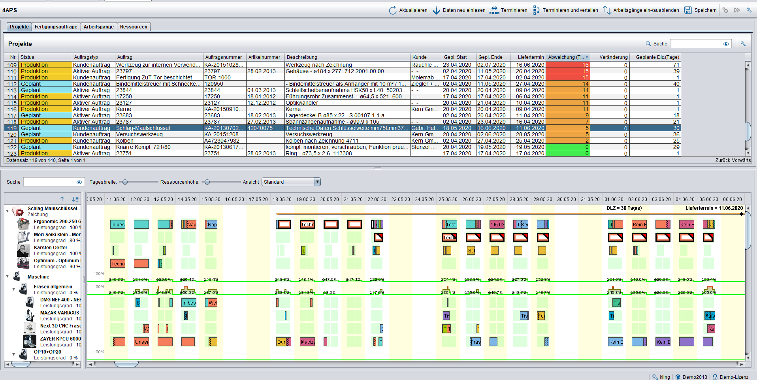Open the Fertigungsaufträge tab
This screenshot has height=380, width=757.
pos(56,27)
